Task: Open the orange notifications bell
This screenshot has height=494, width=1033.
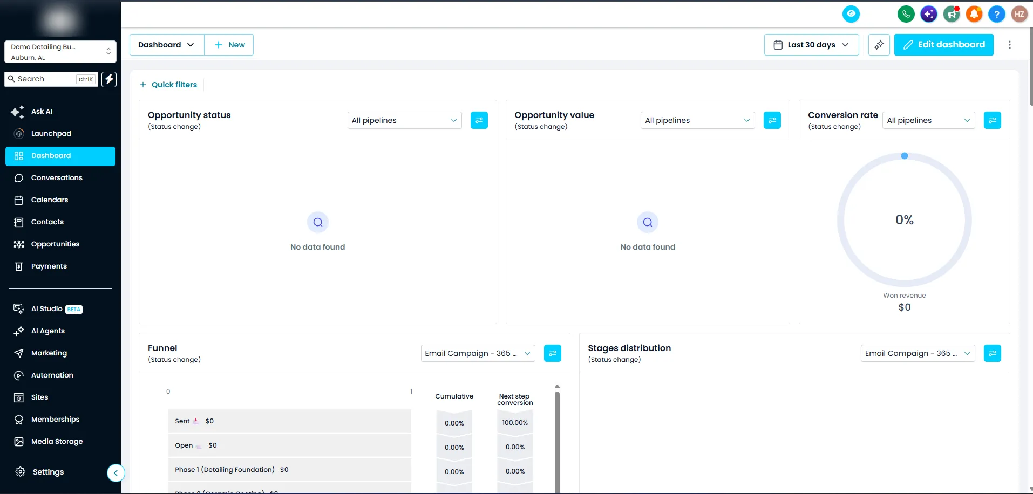Action: click(974, 14)
